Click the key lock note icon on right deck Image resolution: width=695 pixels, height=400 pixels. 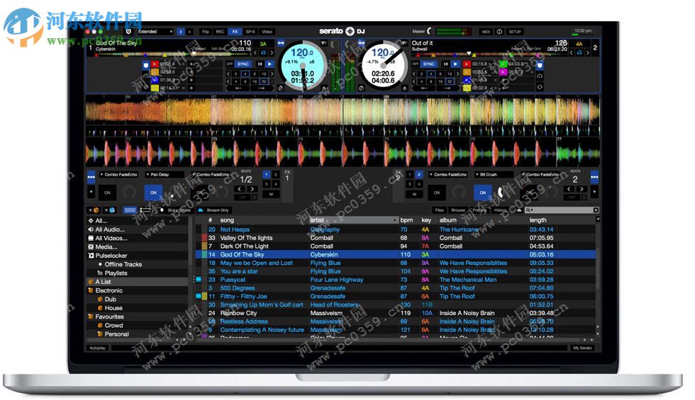tap(579, 52)
